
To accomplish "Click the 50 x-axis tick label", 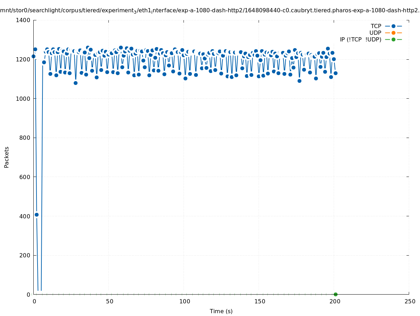I will [109, 301].
